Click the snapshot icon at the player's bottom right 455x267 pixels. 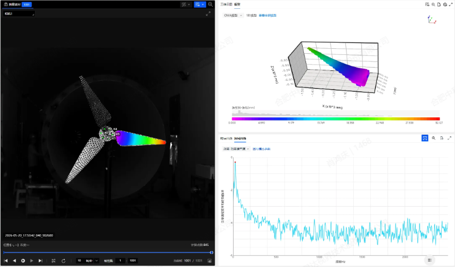[x=209, y=260]
